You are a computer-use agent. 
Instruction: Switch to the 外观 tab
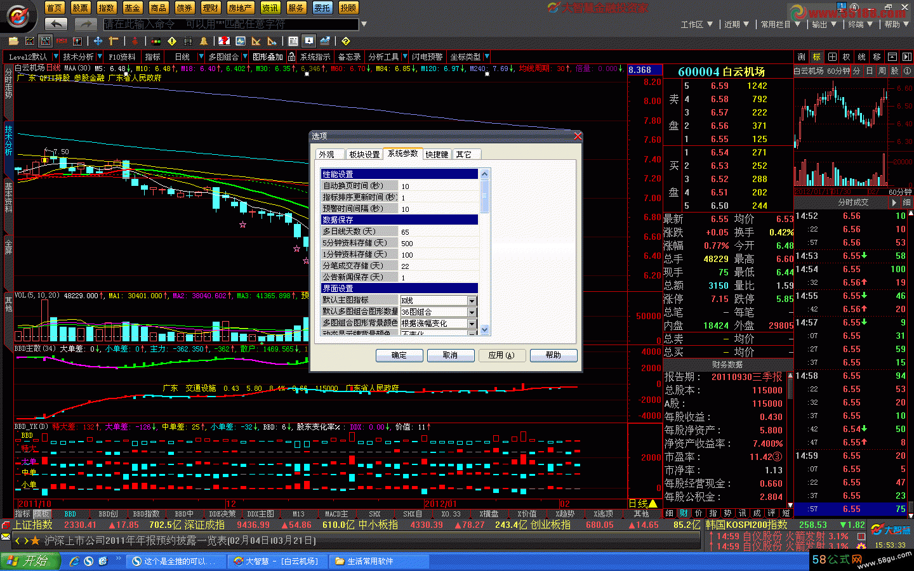coord(327,155)
